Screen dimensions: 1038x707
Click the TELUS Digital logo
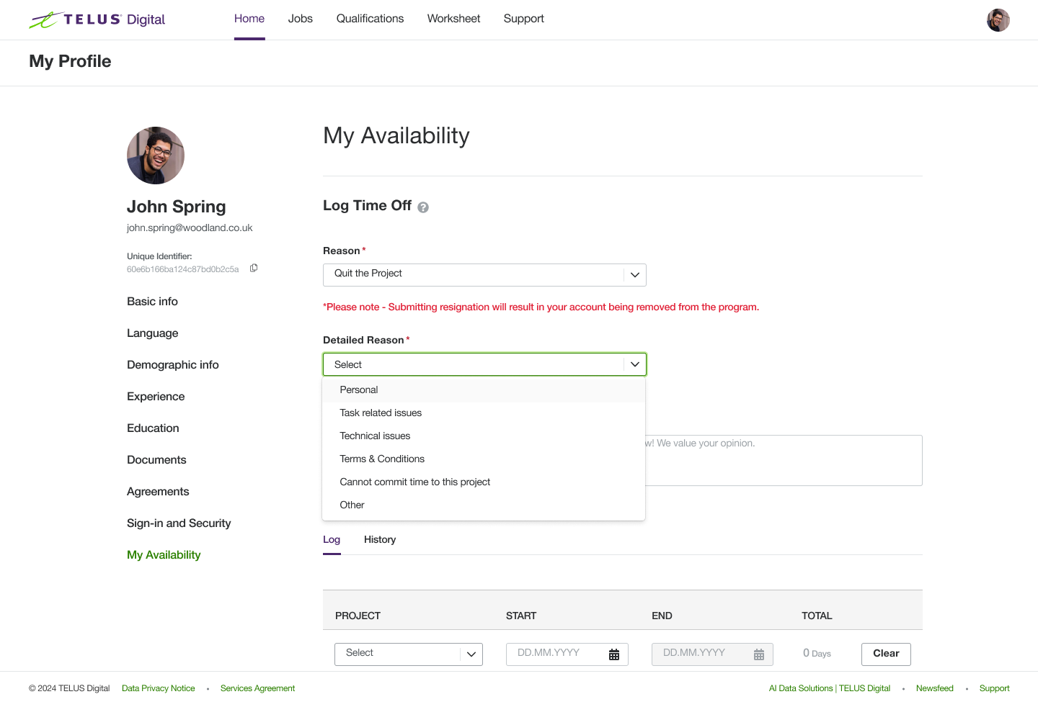click(x=97, y=19)
